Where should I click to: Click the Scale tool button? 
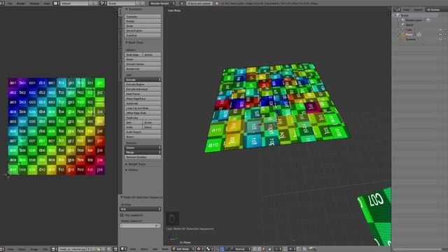click(x=143, y=26)
